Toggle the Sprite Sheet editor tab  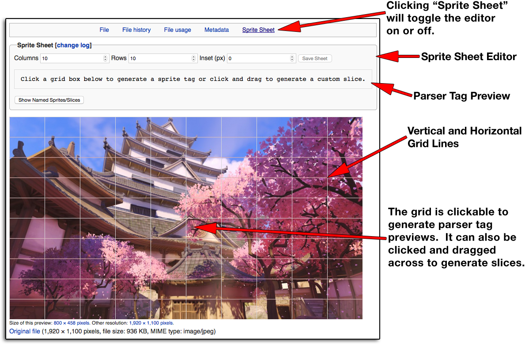(258, 30)
